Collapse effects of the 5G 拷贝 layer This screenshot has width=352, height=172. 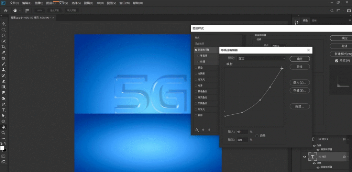pos(348,157)
